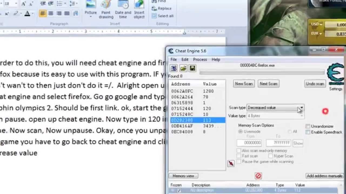346x194 pixels.
Task: Toggle Hyper Scan checkbox
Action: [270, 156]
